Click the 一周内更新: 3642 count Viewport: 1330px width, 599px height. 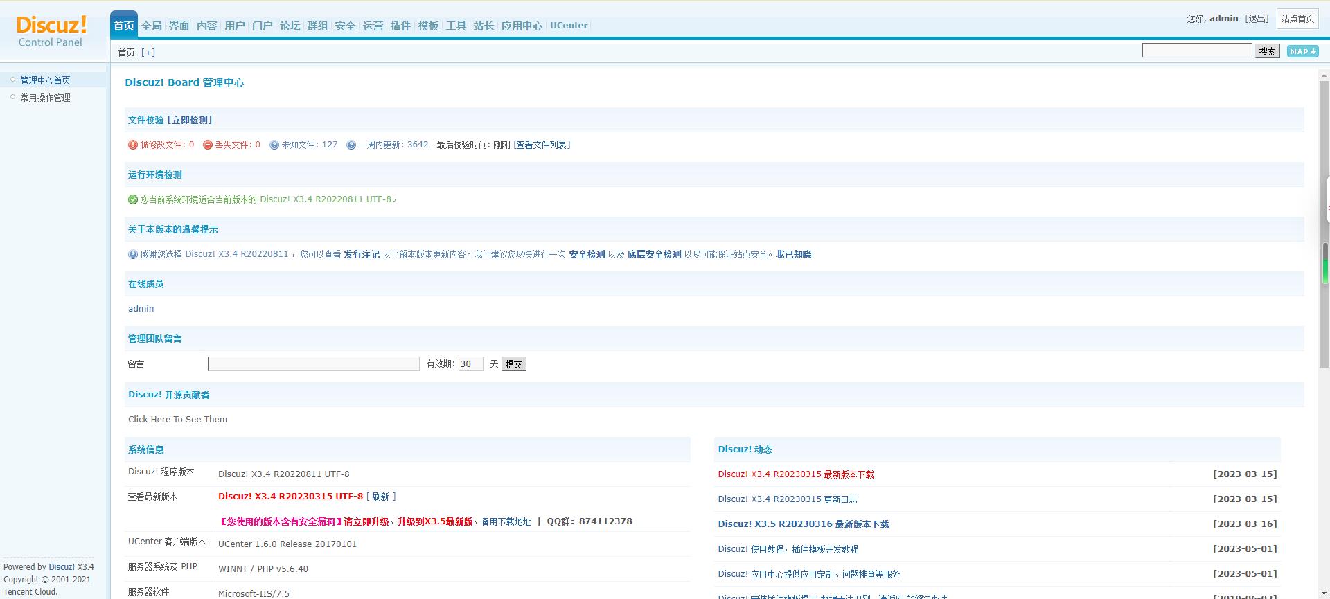coord(393,145)
